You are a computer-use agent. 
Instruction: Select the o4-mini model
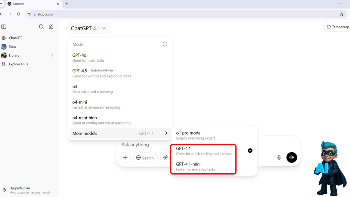tap(120, 104)
